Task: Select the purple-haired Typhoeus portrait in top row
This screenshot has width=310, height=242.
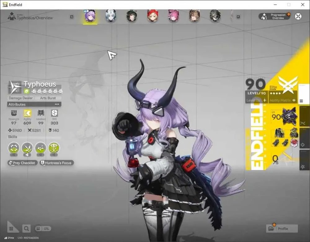Action: point(90,16)
